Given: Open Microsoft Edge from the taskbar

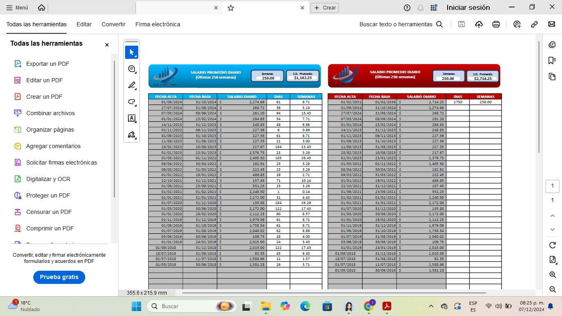Looking at the screenshot, I should 305,306.
